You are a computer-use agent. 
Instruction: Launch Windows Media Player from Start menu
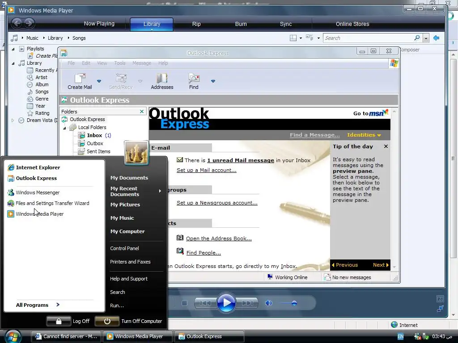(x=36, y=214)
